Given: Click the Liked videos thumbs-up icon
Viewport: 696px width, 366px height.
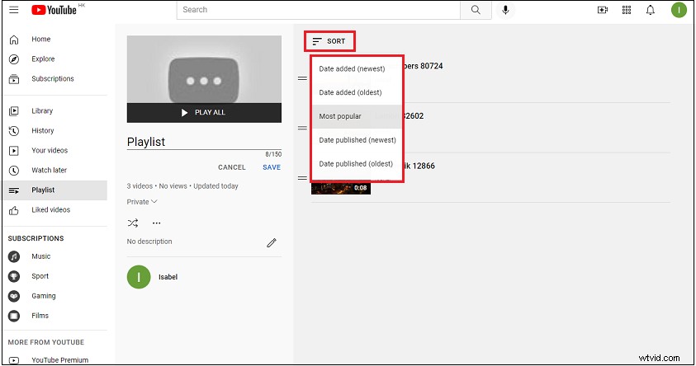Looking at the screenshot, I should tap(14, 210).
